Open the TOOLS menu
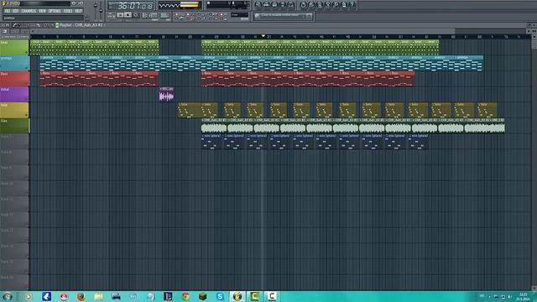The height and width of the screenshot is (302, 537). tap(68, 11)
